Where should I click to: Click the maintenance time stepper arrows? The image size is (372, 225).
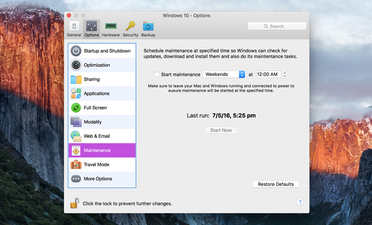coord(285,74)
